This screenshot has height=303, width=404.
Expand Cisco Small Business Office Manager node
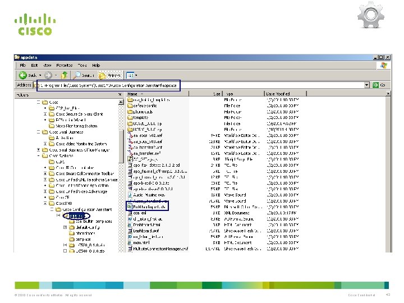pyautogui.click(x=38, y=150)
